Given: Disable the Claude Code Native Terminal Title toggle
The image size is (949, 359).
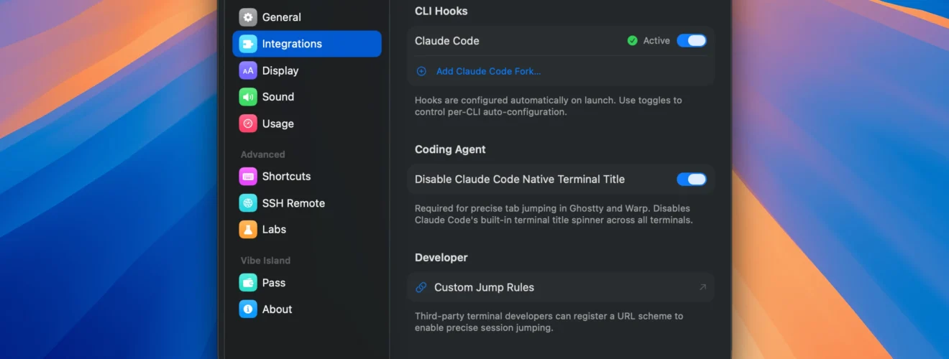Looking at the screenshot, I should [692, 179].
